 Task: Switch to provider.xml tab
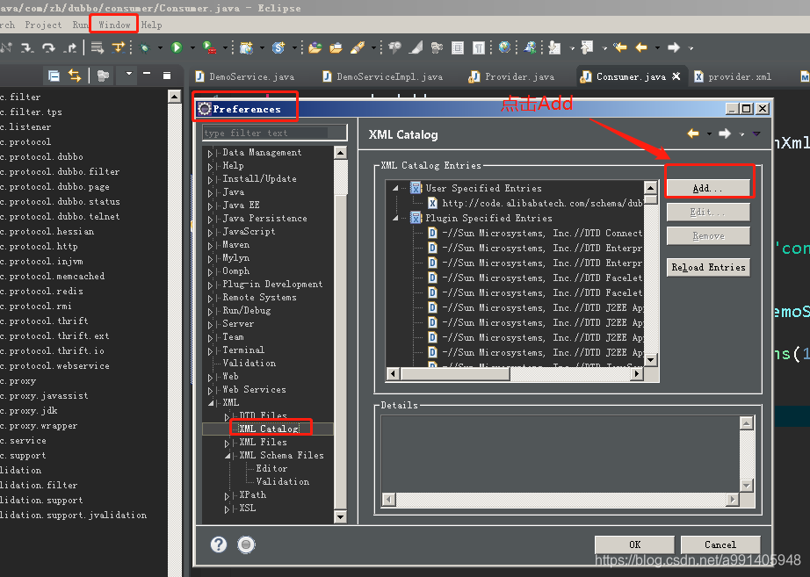coord(733,76)
